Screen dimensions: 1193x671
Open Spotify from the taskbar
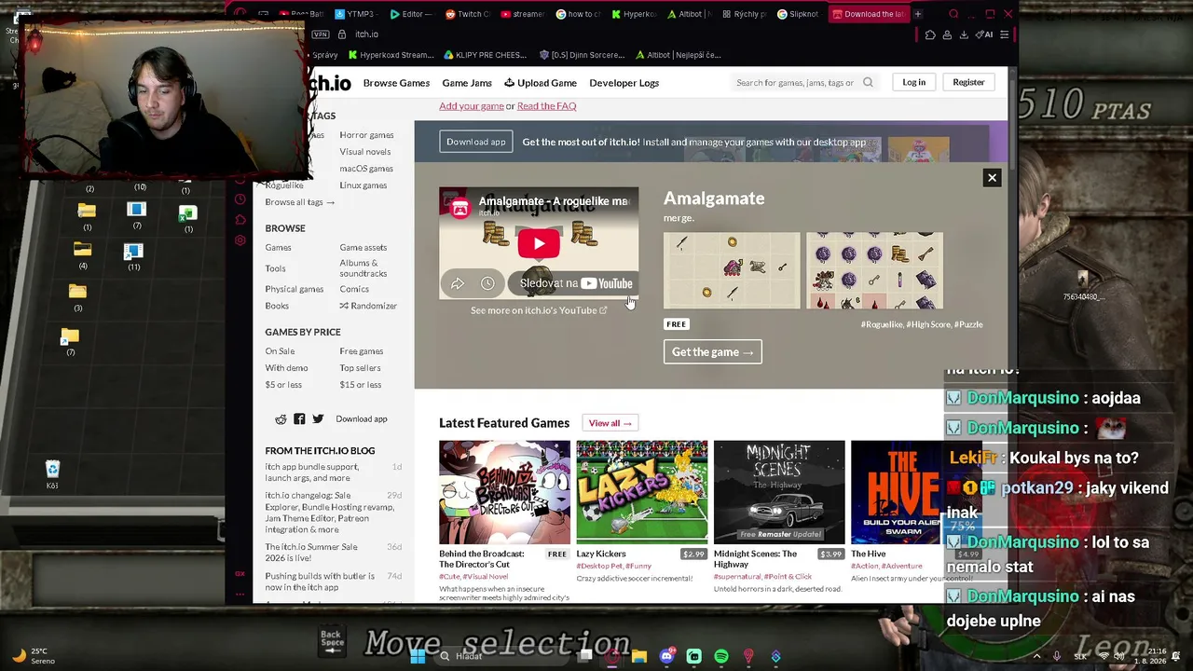[721, 656]
